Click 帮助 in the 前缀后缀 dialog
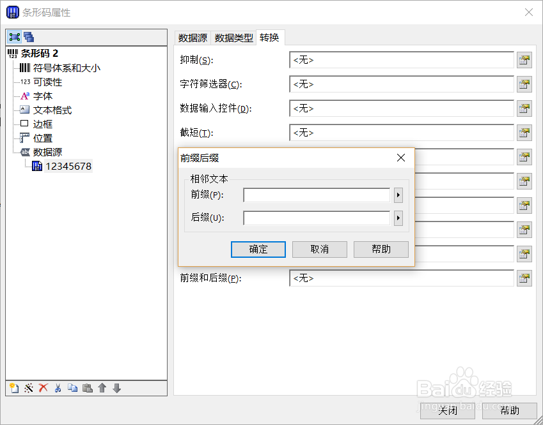The width and height of the screenshot is (543, 425). pos(381,250)
